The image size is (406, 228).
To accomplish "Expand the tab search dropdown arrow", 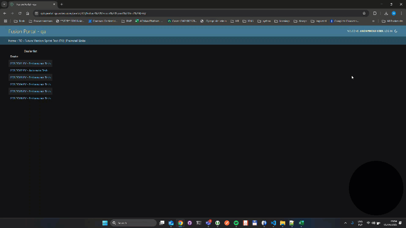I will click(4, 4).
